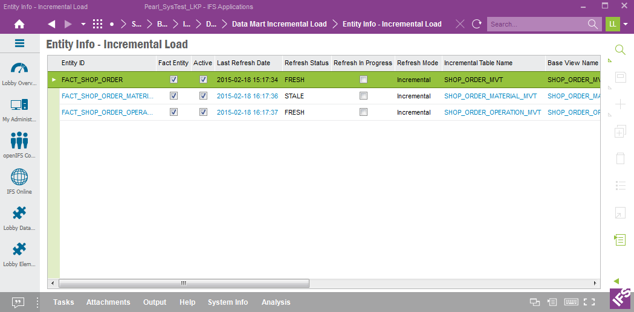Viewport: 634px width, 312px height.
Task: Toggle Active checkbox for FACT_SHOP_ORDER_MATERI row
Action: click(204, 96)
